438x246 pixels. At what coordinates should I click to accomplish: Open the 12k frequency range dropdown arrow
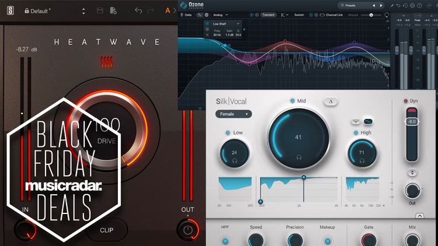pos(384,206)
